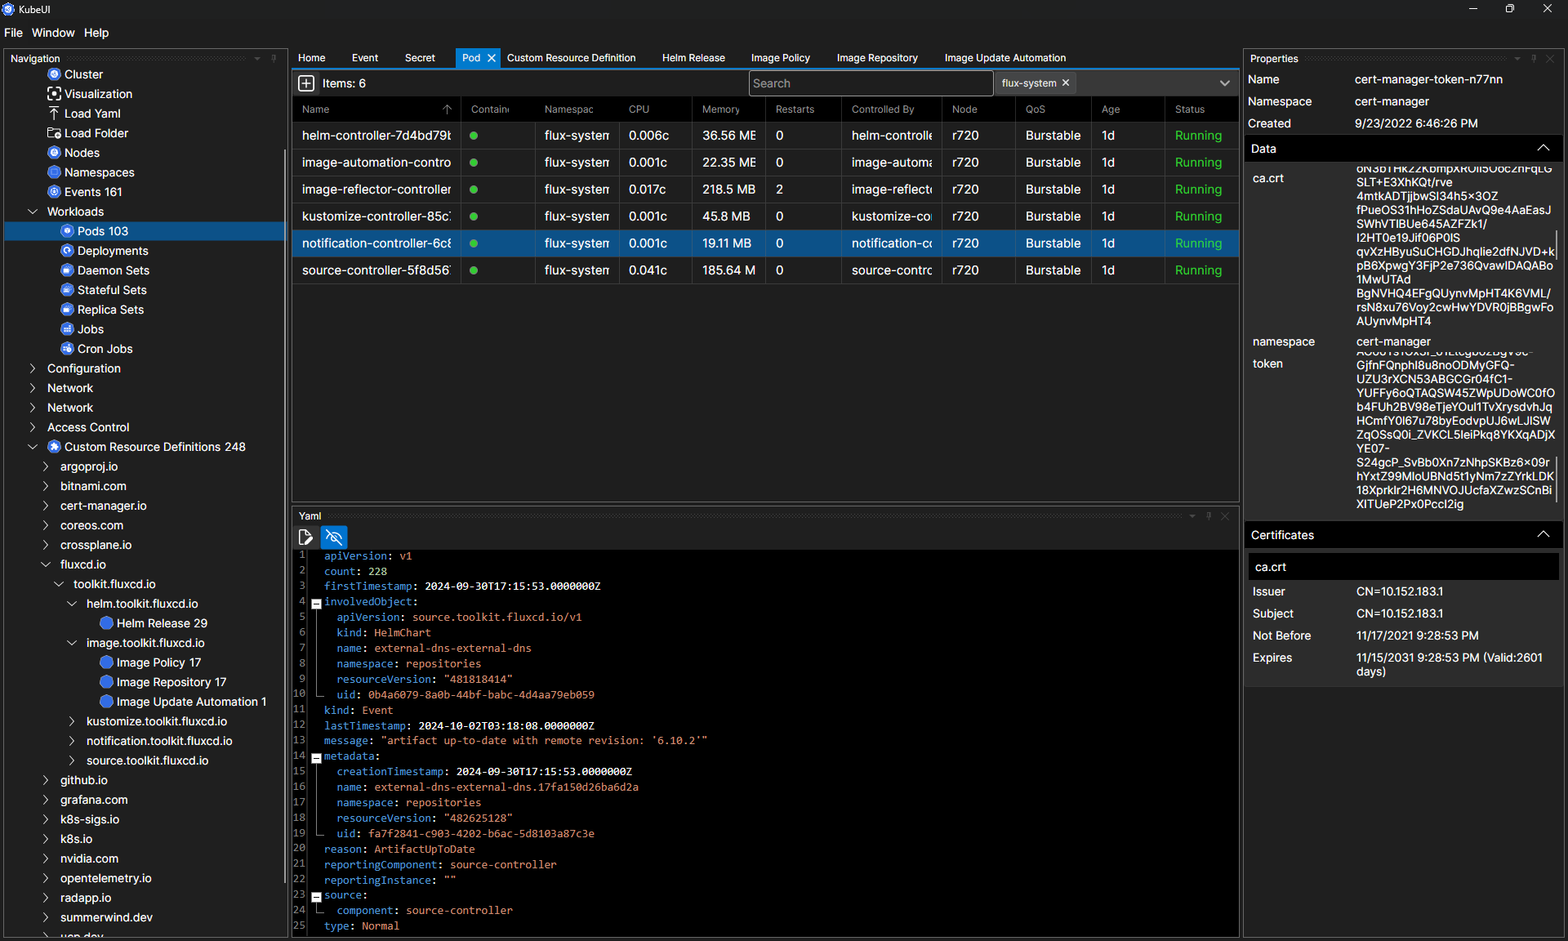
Task: Click the Search input field in pod list
Action: [x=868, y=83]
